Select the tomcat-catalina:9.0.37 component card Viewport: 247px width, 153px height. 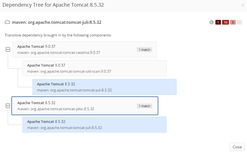(85, 49)
